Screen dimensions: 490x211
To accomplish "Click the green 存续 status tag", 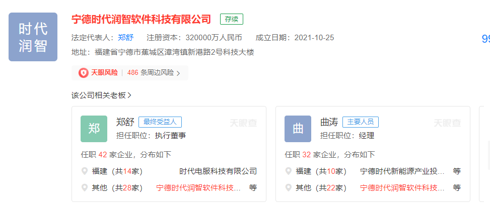I will click(232, 19).
